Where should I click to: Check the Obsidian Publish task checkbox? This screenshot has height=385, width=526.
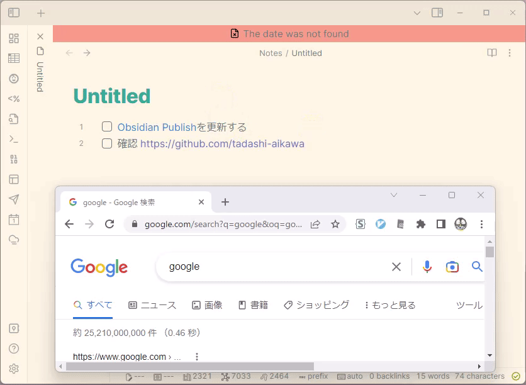coord(107,127)
